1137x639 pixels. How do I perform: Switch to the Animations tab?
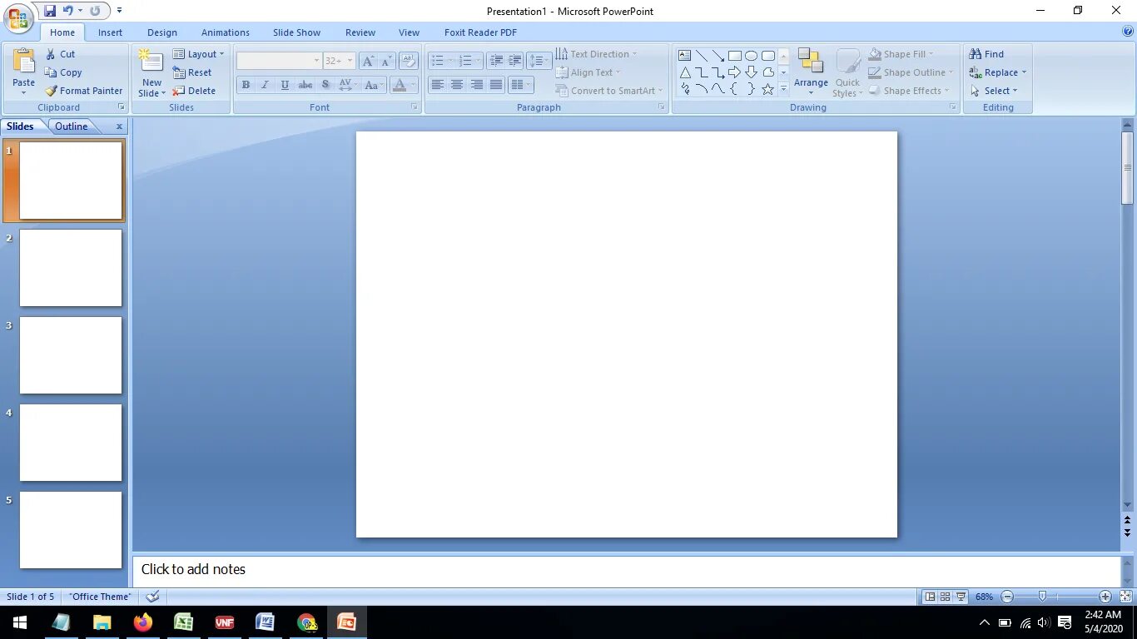(226, 32)
